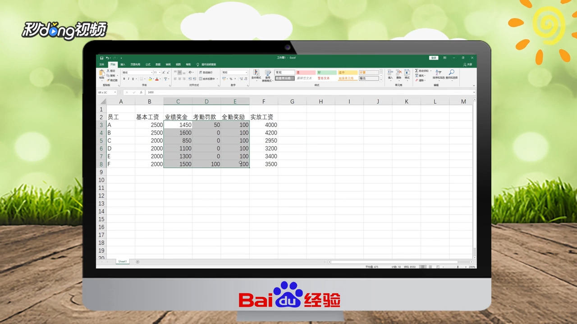Click the Insert Cells (插入) icon

[x=390, y=72]
